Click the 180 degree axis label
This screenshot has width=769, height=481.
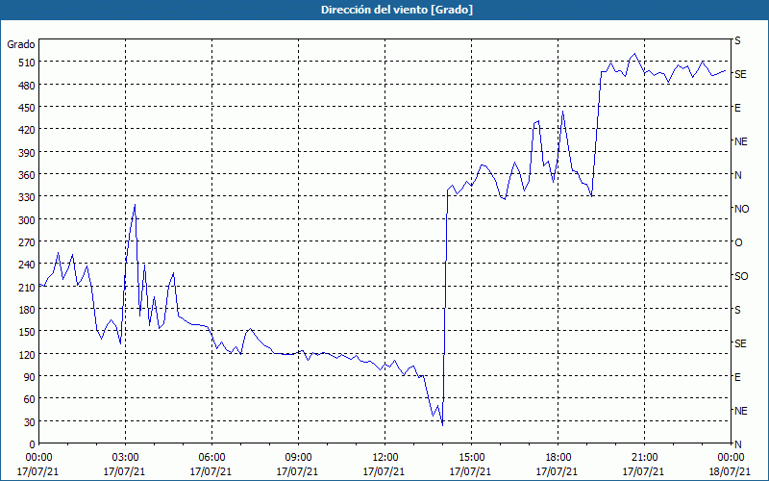pyautogui.click(x=27, y=310)
